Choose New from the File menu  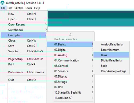pyautogui.click(x=24, y=14)
